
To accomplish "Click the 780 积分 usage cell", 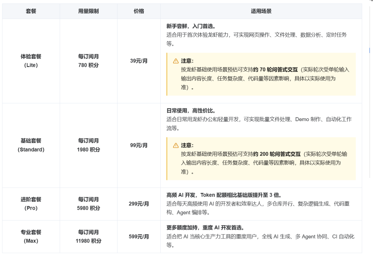I will coord(88,61).
